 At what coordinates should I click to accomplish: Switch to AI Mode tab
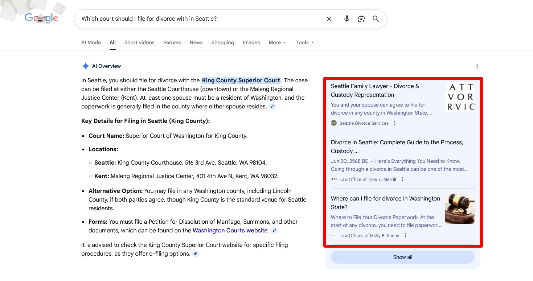coord(91,42)
